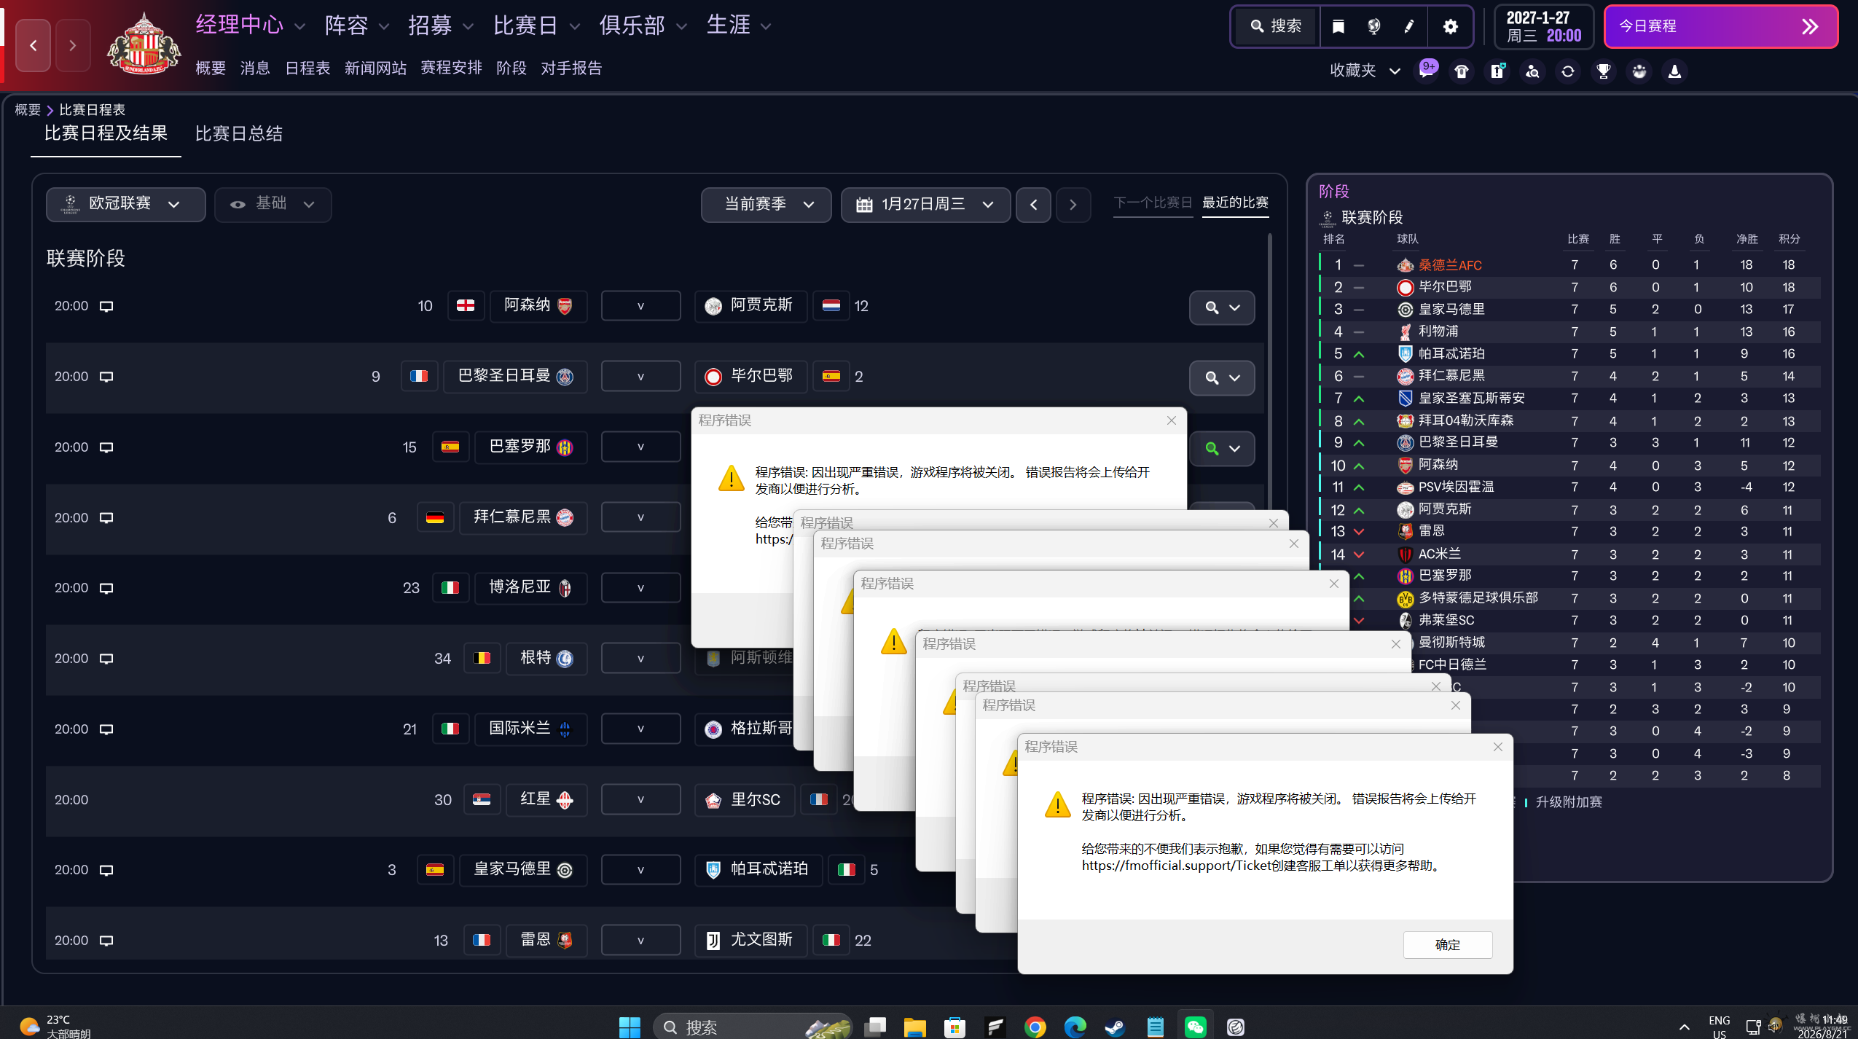Click the refresh arrows icon in favorites bar
This screenshot has height=1039, width=1858.
[1568, 71]
